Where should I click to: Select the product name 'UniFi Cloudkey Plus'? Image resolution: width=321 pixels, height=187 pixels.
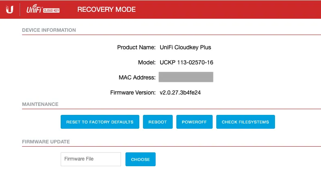coord(185,47)
